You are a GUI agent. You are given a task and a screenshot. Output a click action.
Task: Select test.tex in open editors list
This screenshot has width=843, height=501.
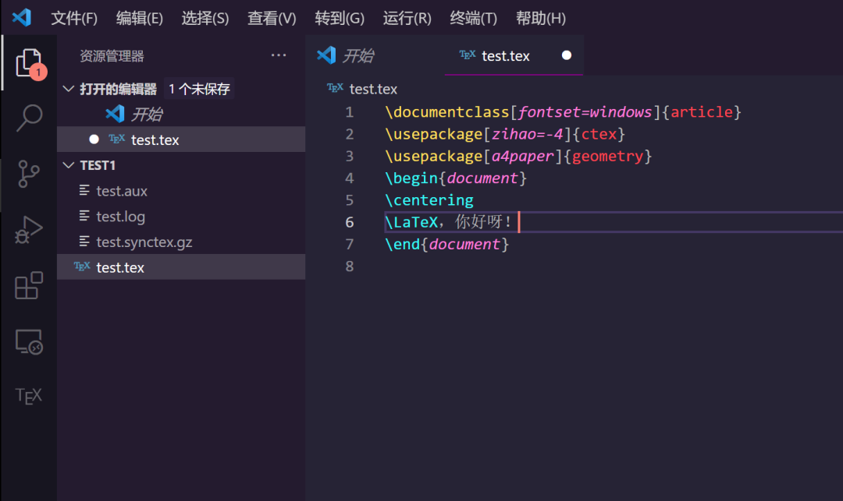pos(181,139)
